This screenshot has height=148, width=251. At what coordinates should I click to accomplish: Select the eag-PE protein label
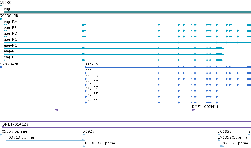pos(91,94)
